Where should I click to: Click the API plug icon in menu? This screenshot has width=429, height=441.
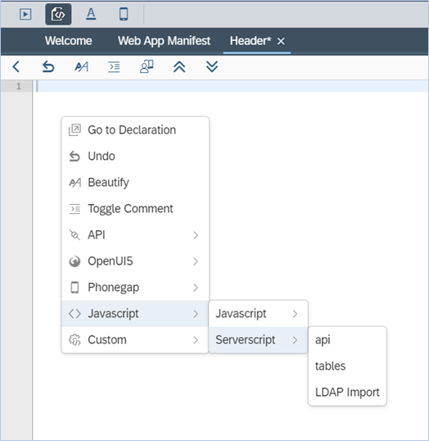tap(75, 234)
